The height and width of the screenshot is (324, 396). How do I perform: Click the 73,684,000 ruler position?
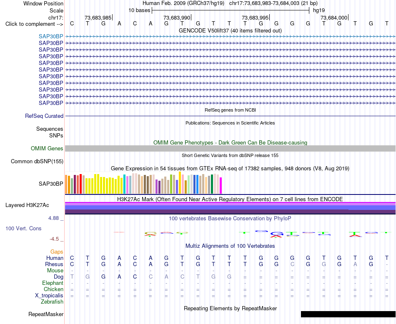[x=334, y=17]
